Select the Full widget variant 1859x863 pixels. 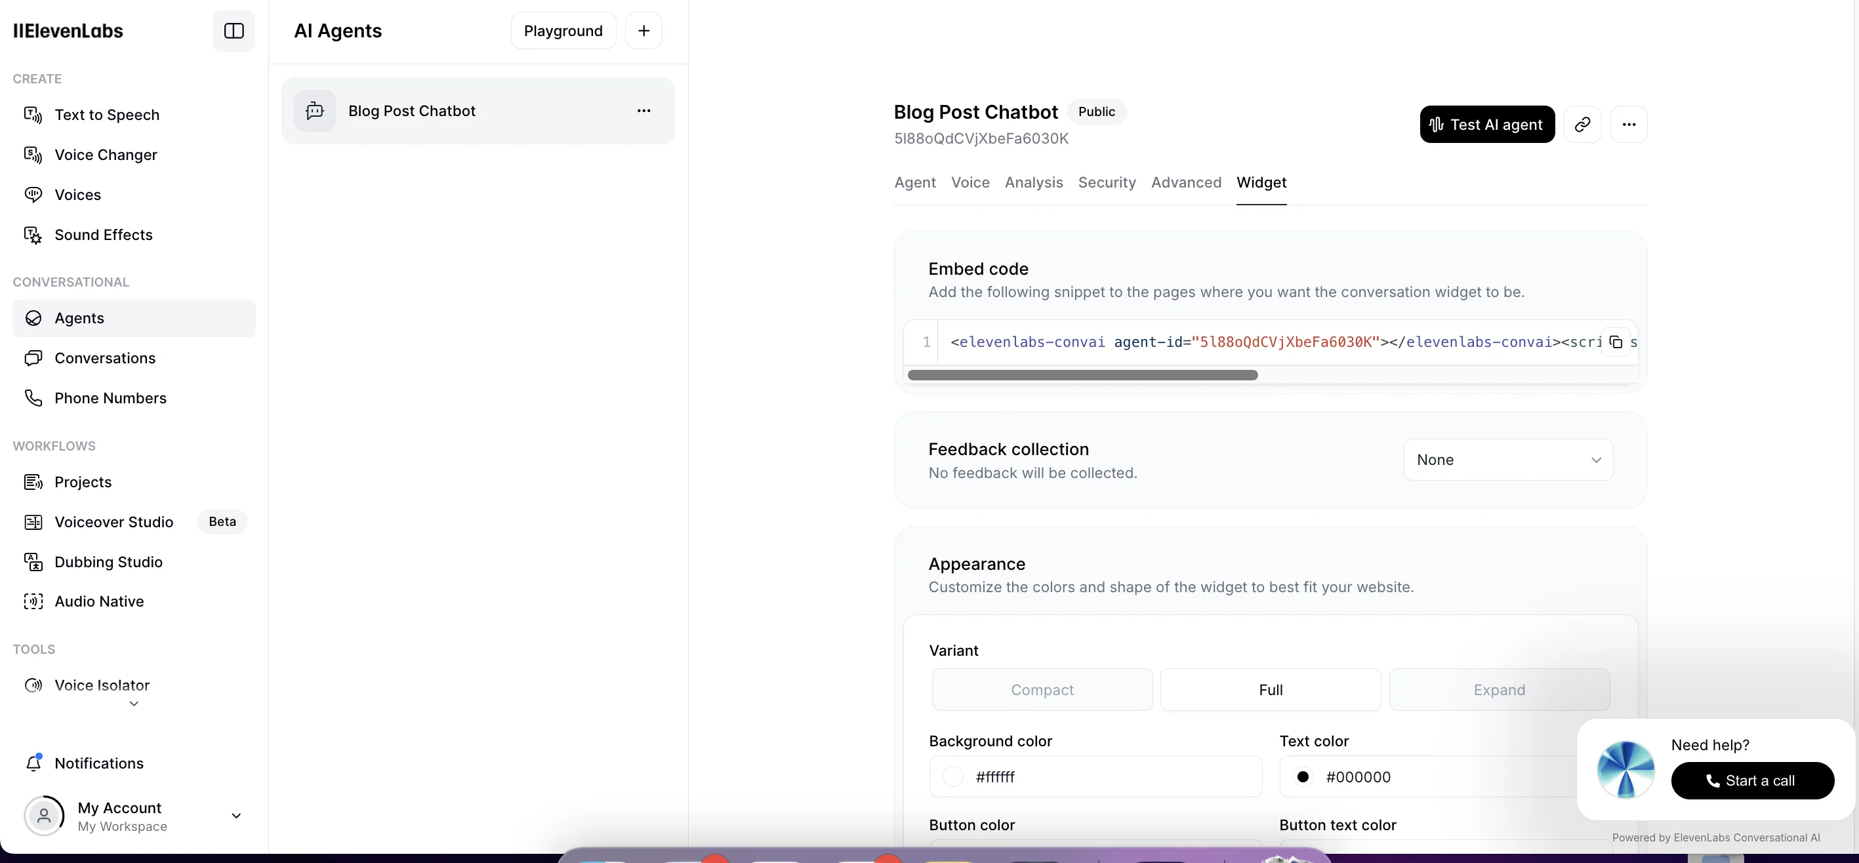click(x=1269, y=689)
